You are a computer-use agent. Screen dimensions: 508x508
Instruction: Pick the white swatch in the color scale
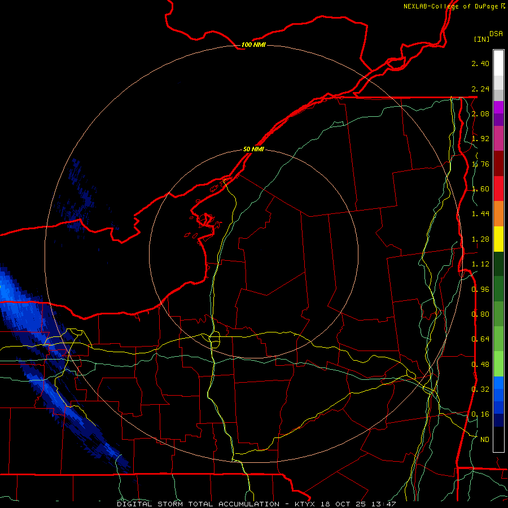(x=498, y=63)
